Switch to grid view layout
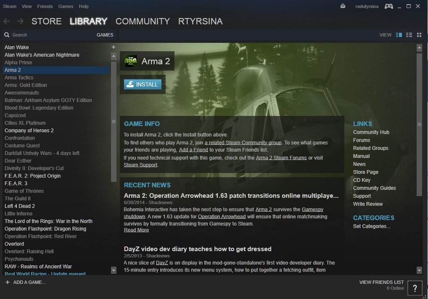The image size is (428, 299). (419, 35)
